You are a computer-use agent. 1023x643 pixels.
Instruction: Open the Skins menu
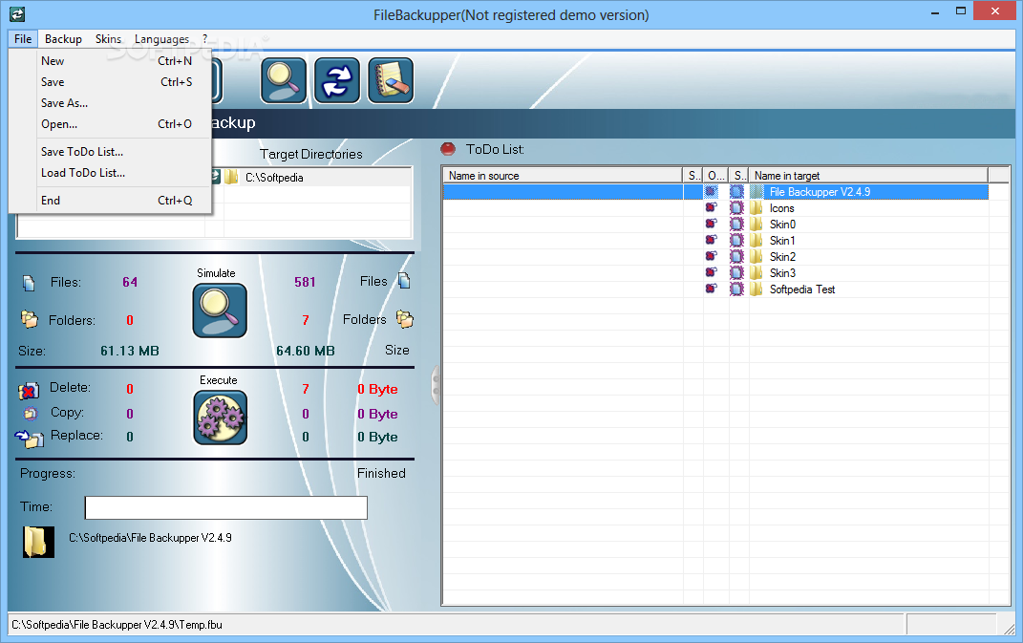108,39
